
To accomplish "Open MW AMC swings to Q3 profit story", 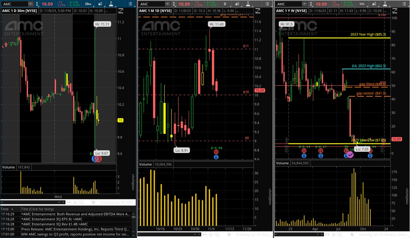I will (x=76, y=234).
